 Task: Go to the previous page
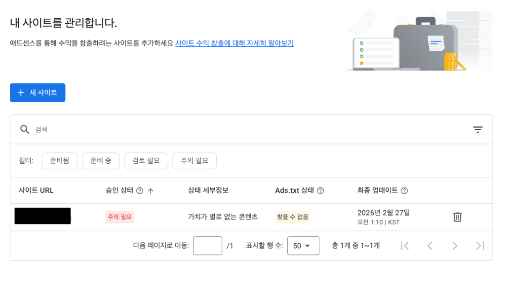[429, 246]
